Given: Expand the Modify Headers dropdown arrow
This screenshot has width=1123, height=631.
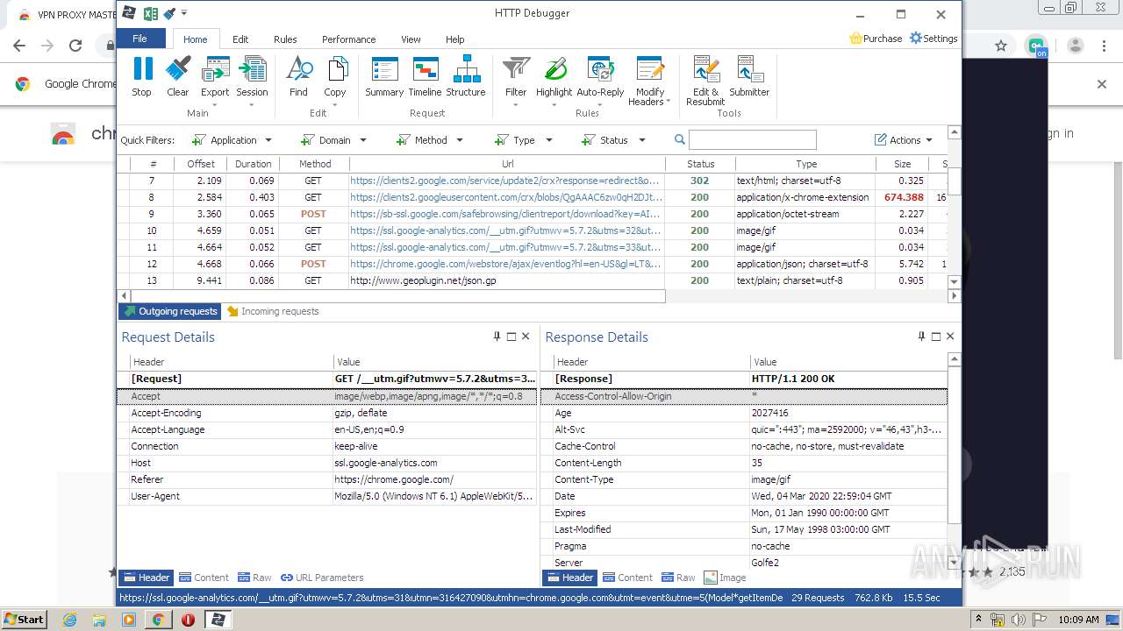Looking at the screenshot, I should coord(669,102).
